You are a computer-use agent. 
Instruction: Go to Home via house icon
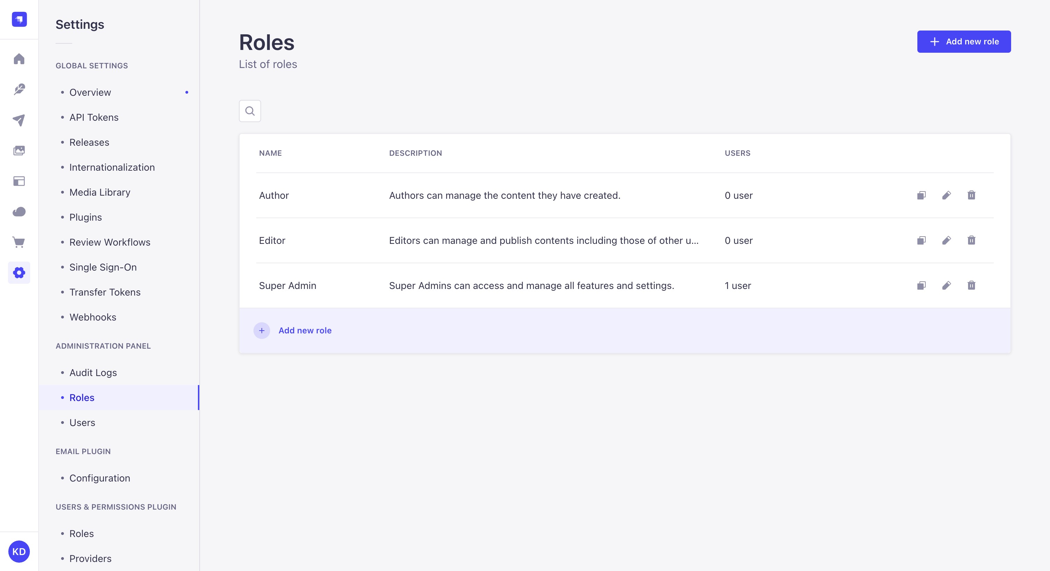tap(19, 59)
